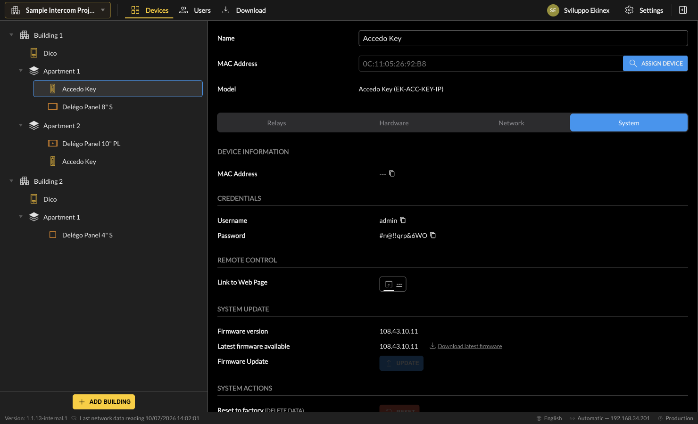Screen dimensions: 698x424
Task: Toggle the side panel collapse icon
Action: click(x=682, y=10)
